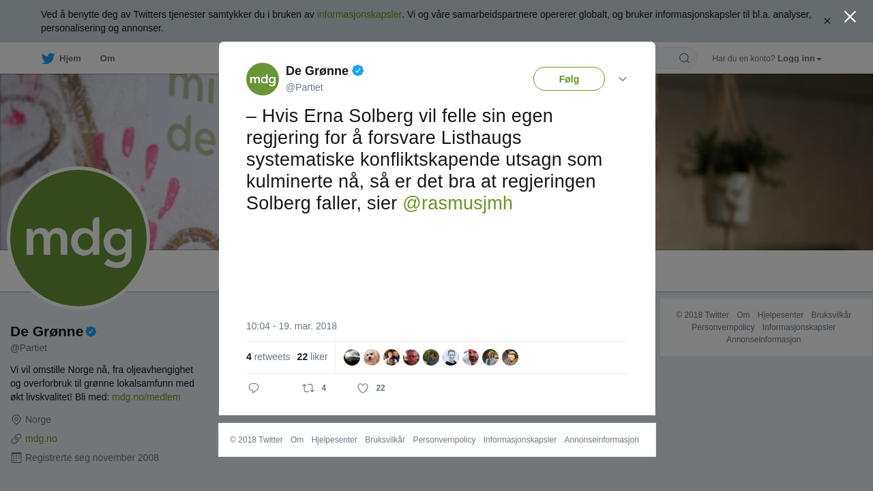
Task: Open the @rasmusjmh mention link
Action: (x=458, y=203)
